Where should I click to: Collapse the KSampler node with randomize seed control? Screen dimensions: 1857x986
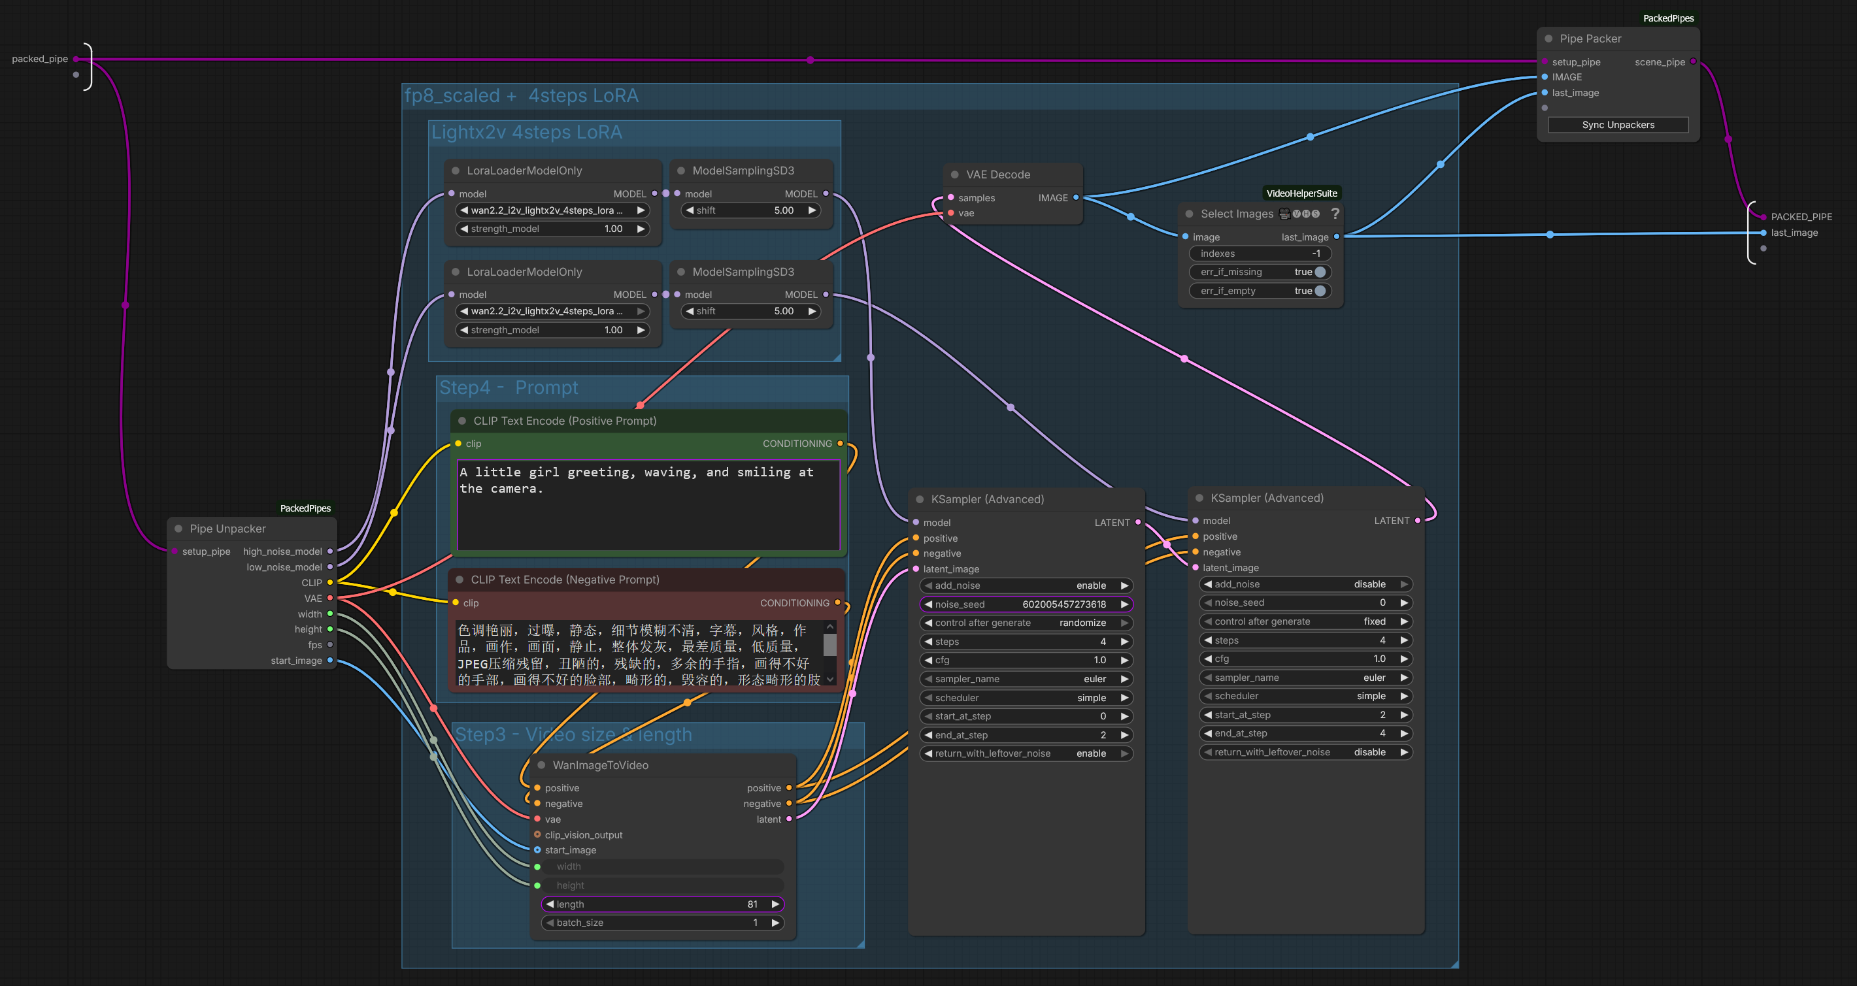[920, 499]
